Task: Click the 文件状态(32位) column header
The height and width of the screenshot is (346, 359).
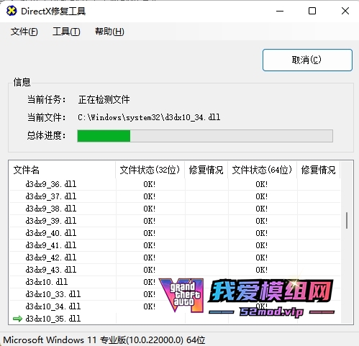Action: point(150,170)
